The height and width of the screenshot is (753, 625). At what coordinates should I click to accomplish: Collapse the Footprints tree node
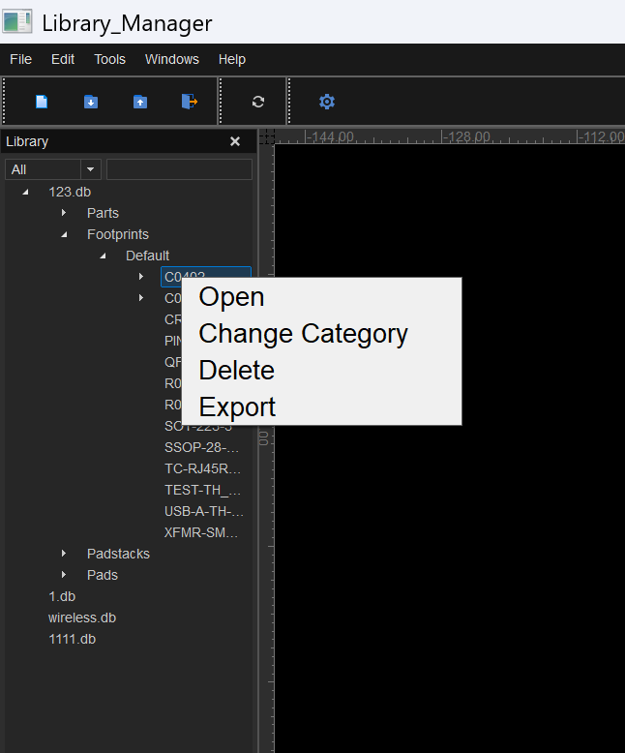coord(64,234)
